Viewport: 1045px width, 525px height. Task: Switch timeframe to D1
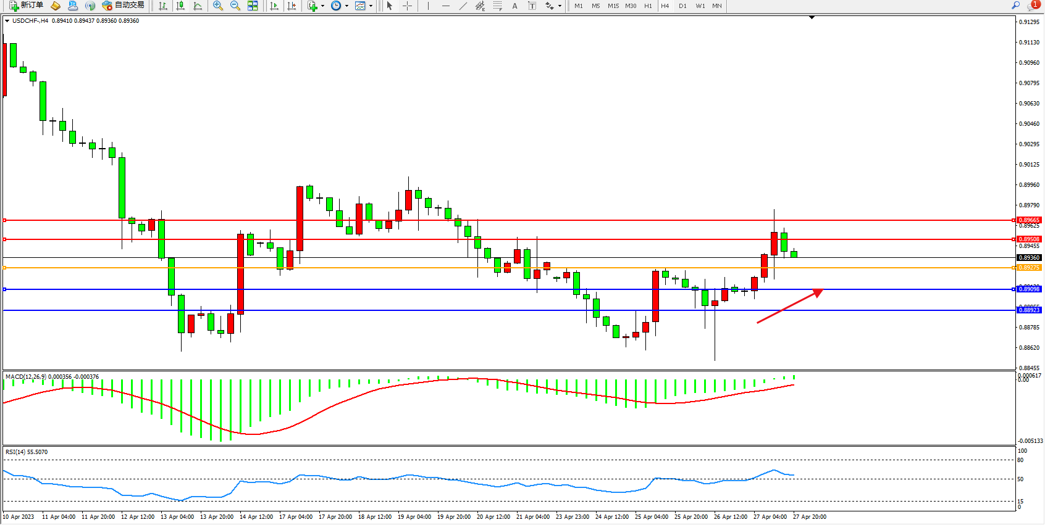point(682,6)
